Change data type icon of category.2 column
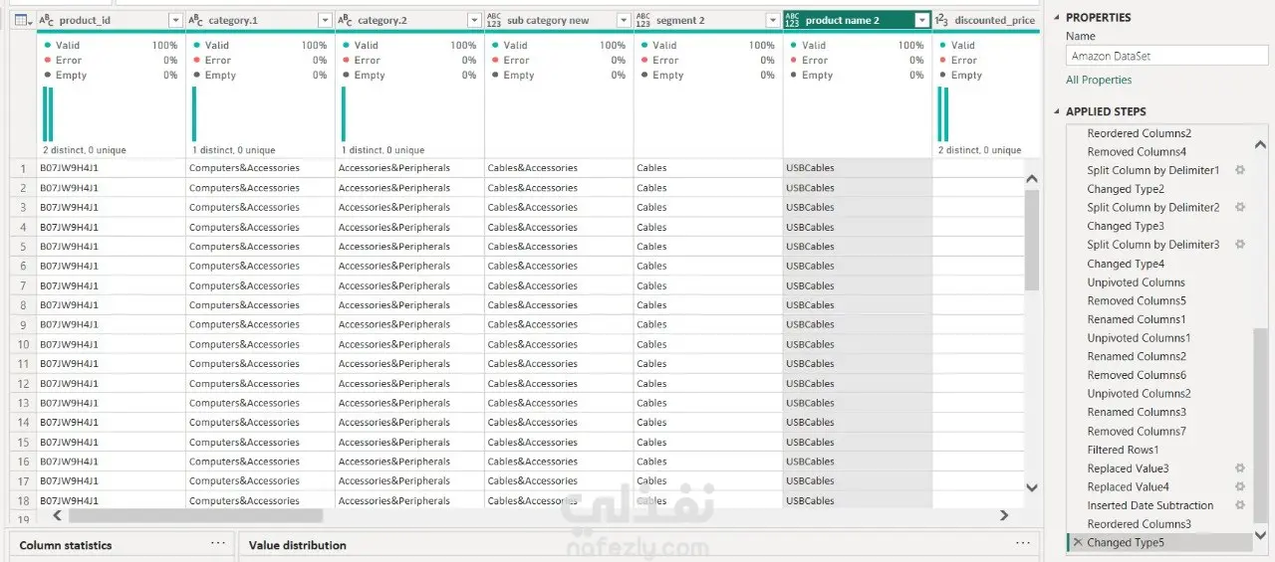1275x562 pixels. [346, 20]
